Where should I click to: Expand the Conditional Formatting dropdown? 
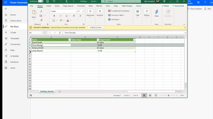tap(130, 11)
